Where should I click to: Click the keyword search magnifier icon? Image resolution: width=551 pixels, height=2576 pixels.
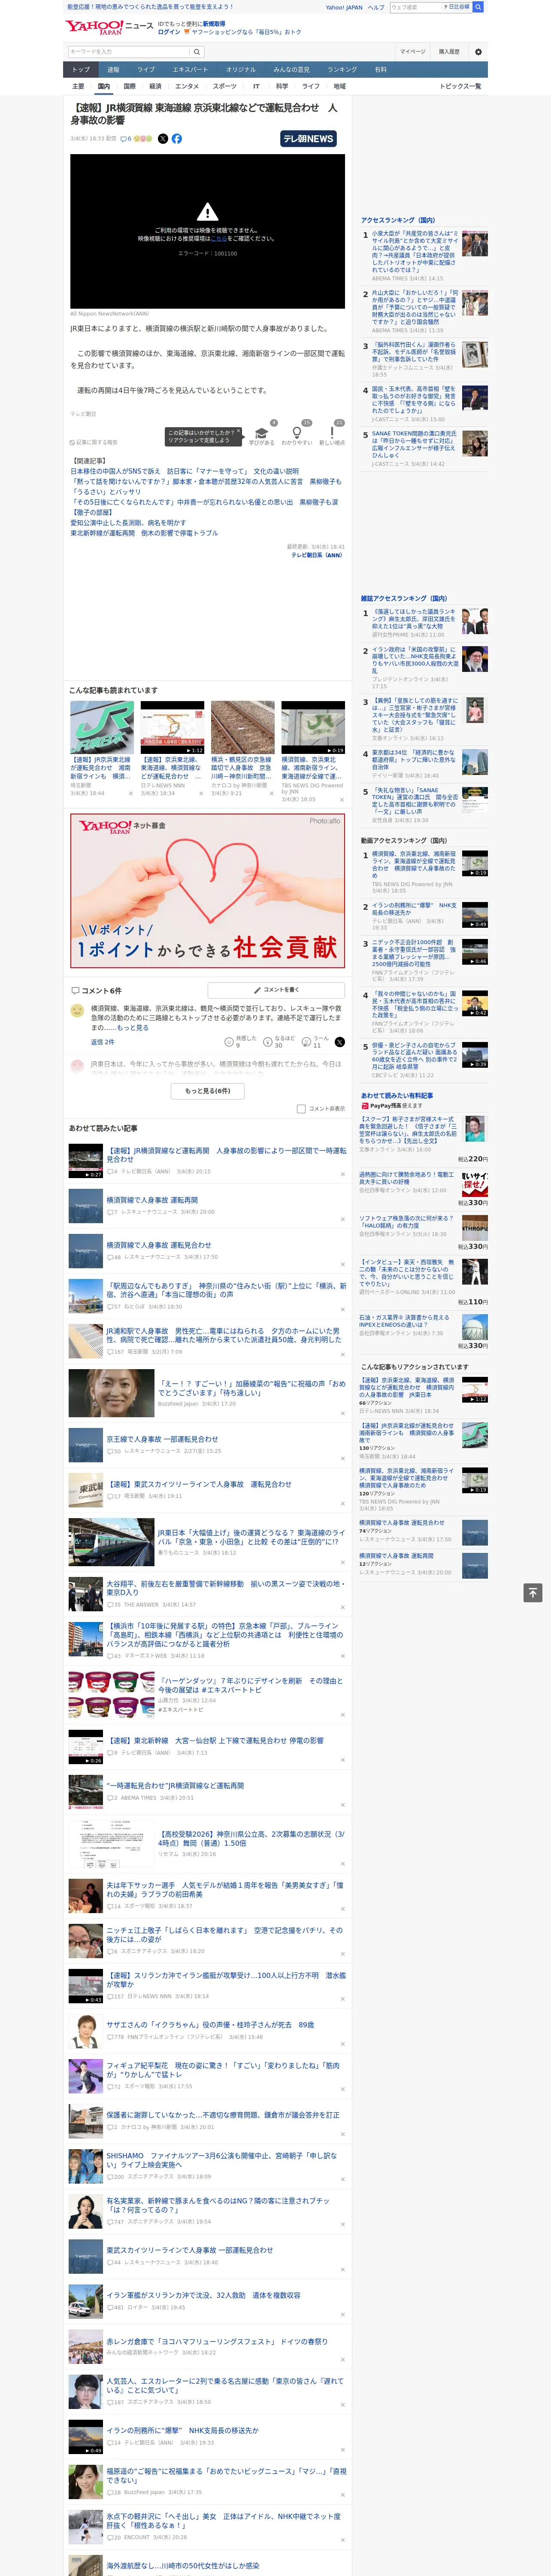pos(197,52)
